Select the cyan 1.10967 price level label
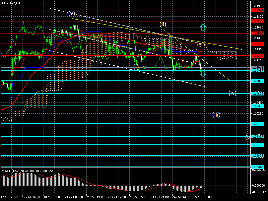 [258, 71]
